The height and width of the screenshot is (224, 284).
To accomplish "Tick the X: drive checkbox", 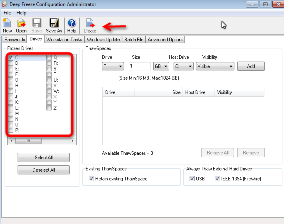I will coord(49,97).
